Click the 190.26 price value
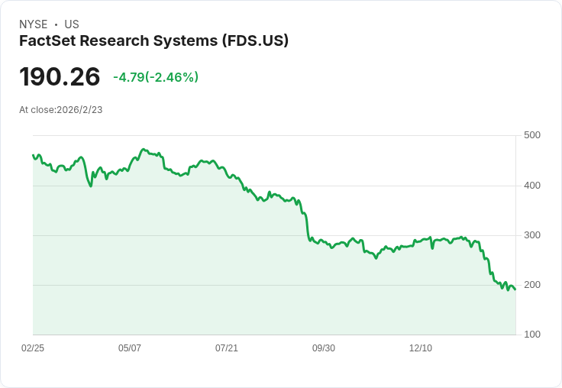Screen dimensions: 562x388 pyautogui.click(x=60, y=76)
